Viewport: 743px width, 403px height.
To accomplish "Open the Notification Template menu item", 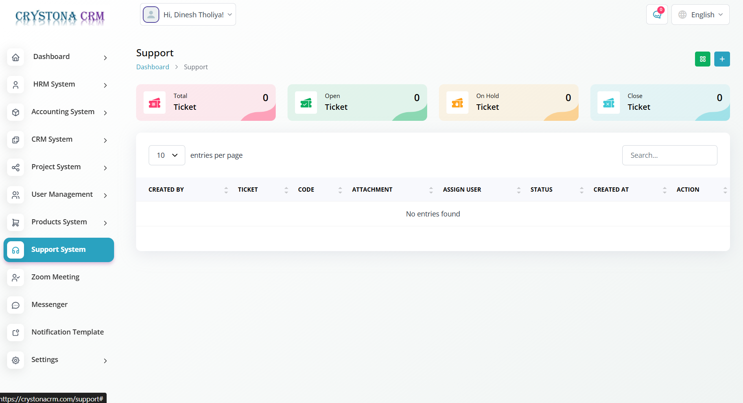I will [67, 332].
